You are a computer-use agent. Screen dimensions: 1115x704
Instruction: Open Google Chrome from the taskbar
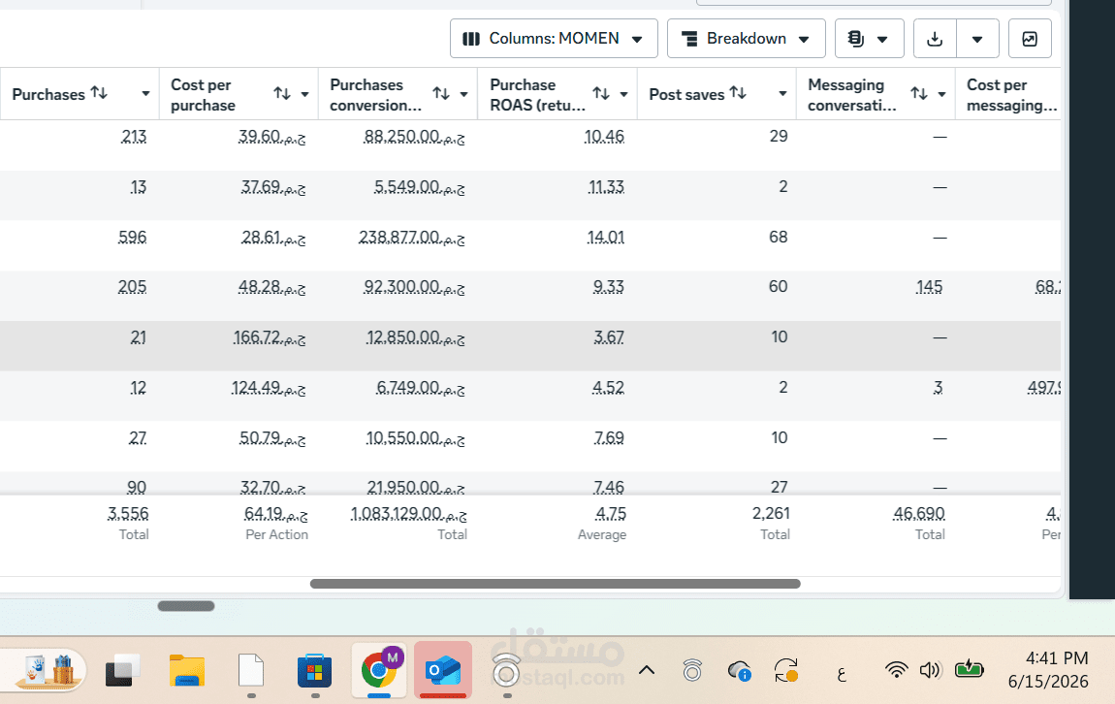click(379, 670)
